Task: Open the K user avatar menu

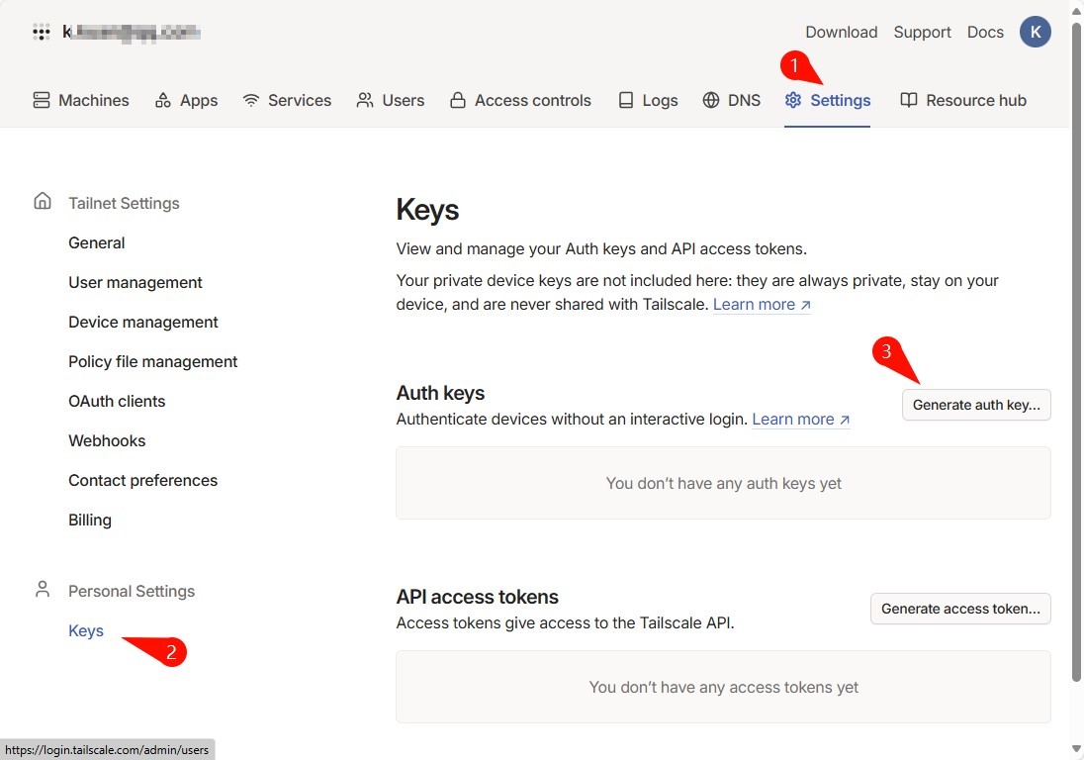Action: tap(1035, 32)
